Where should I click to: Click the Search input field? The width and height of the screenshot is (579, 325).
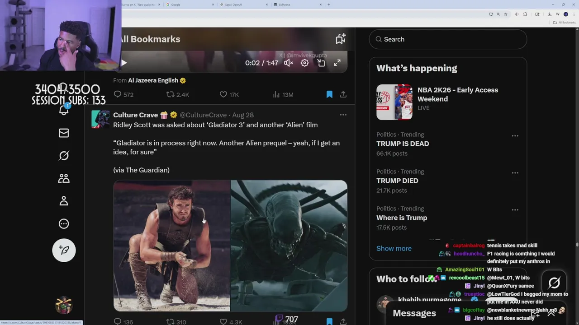tap(448, 39)
